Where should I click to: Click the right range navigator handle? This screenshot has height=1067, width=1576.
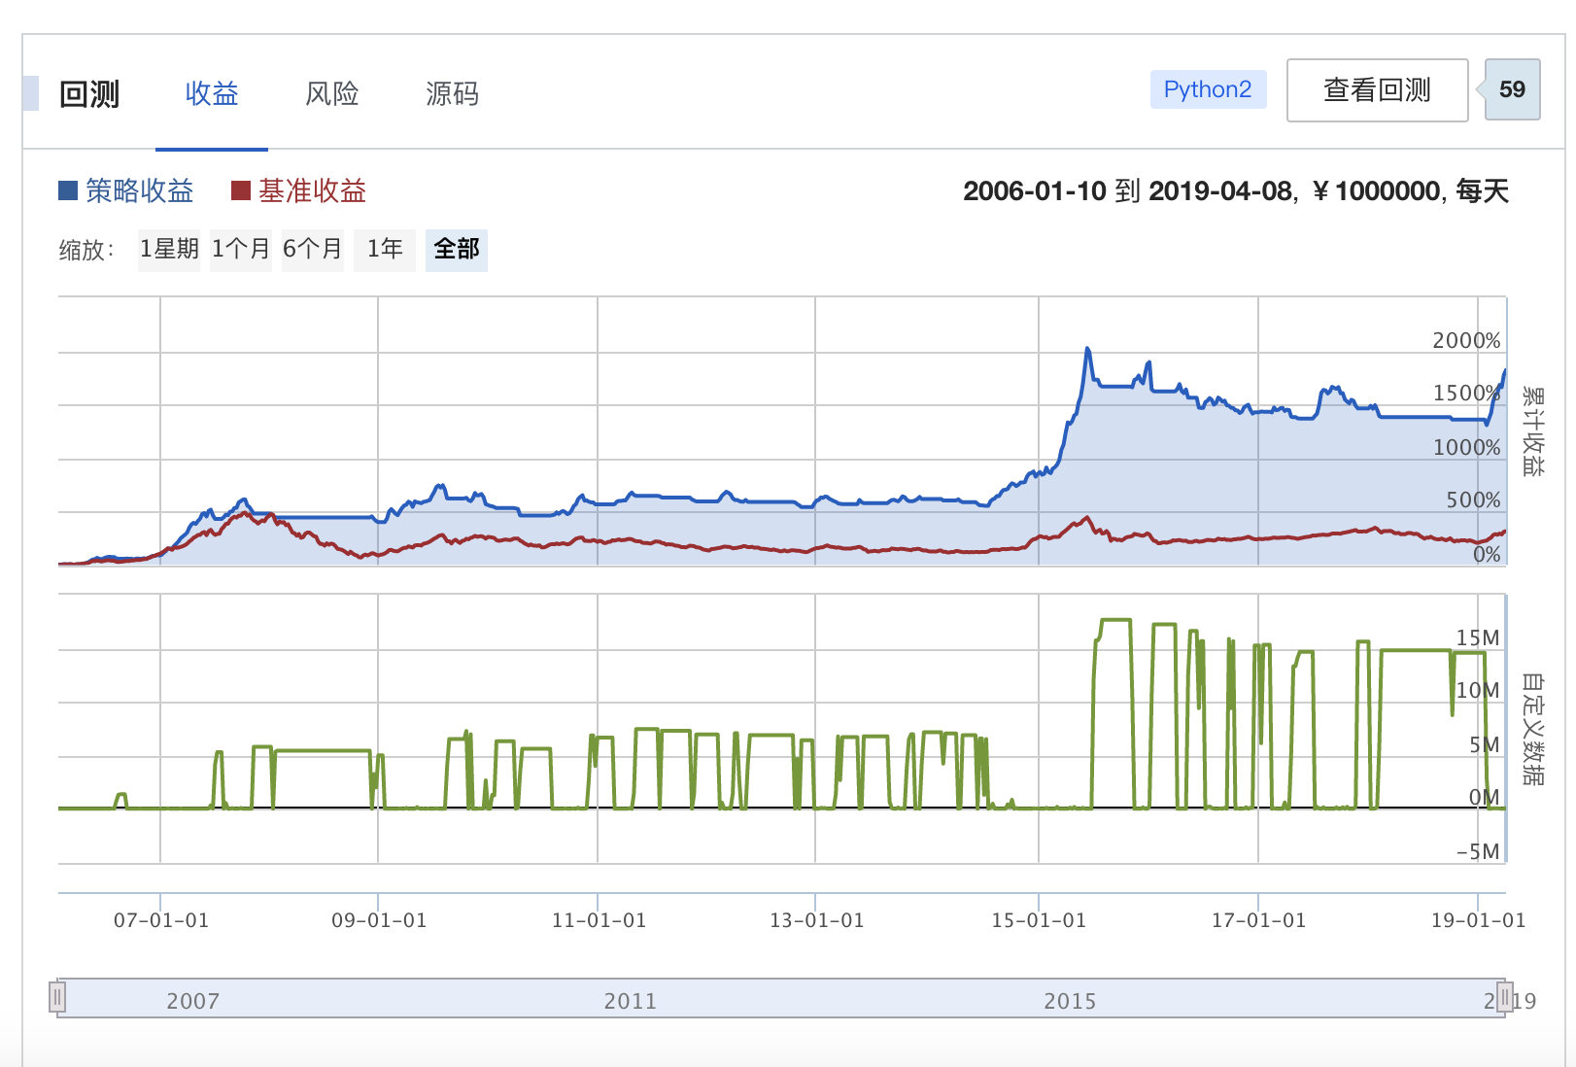1504,997
